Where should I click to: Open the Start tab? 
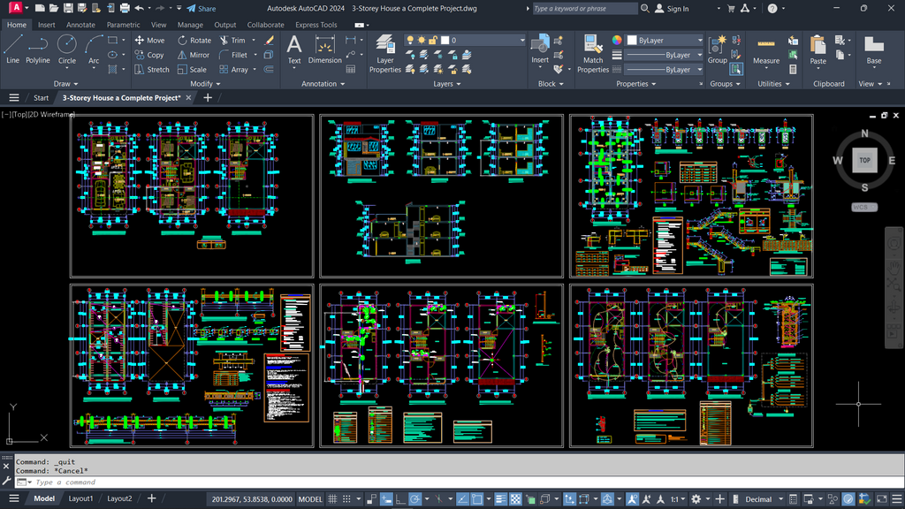click(41, 97)
